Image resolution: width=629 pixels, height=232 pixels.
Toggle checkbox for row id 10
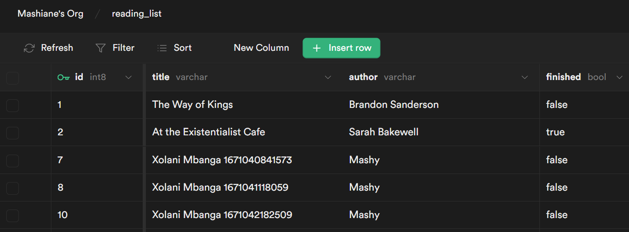[x=13, y=215]
